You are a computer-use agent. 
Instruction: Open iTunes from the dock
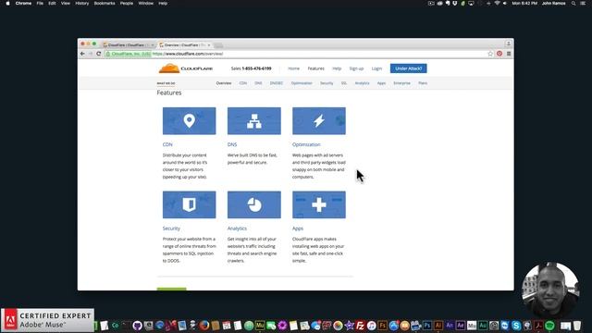point(372,325)
